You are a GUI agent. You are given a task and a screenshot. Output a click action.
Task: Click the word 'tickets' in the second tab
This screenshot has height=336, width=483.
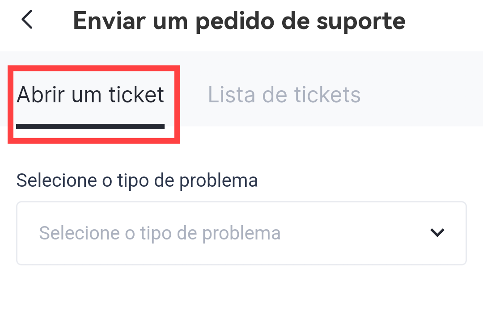(x=327, y=95)
